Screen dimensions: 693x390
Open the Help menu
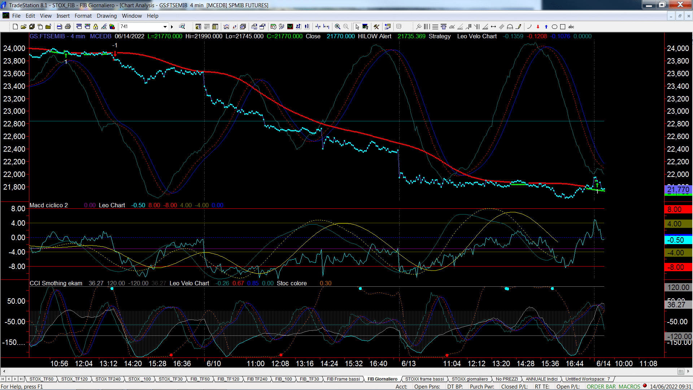click(x=153, y=16)
